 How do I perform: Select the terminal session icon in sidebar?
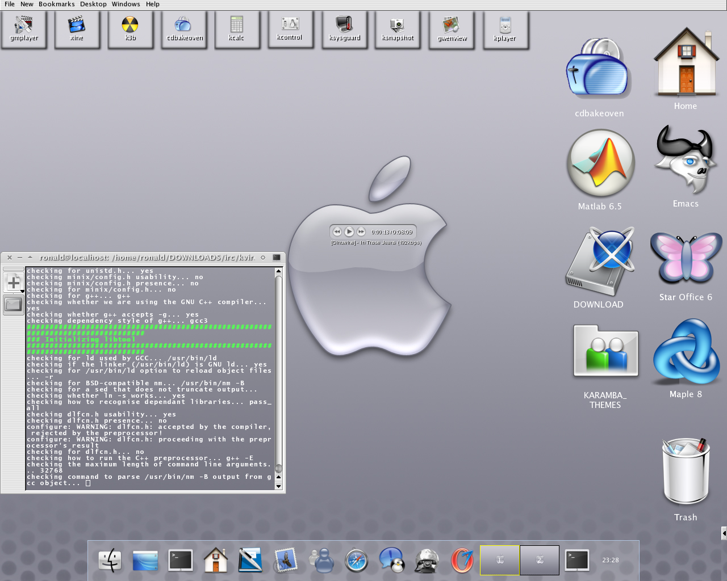tap(13, 305)
